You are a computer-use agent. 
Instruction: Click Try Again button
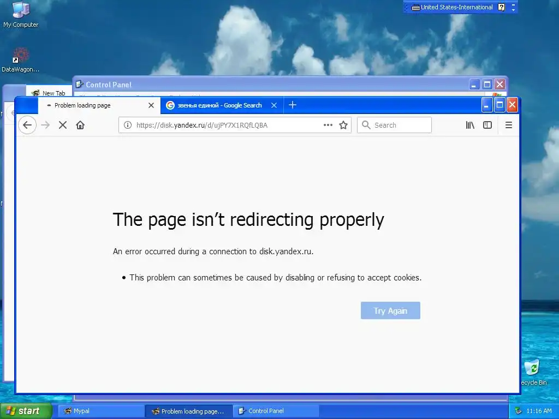(390, 310)
